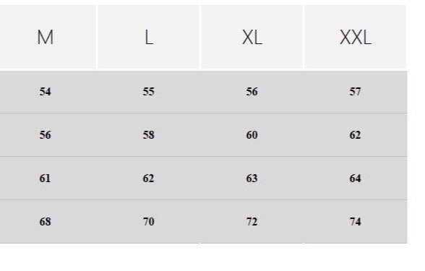Click the 60 cell under XL
Screen dimensions: 425x271
252,135
